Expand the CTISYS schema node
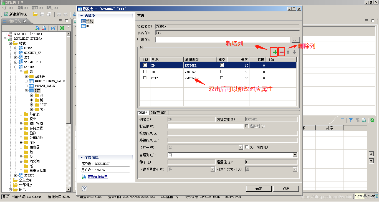The width and height of the screenshot is (379, 202). click(x=16, y=48)
